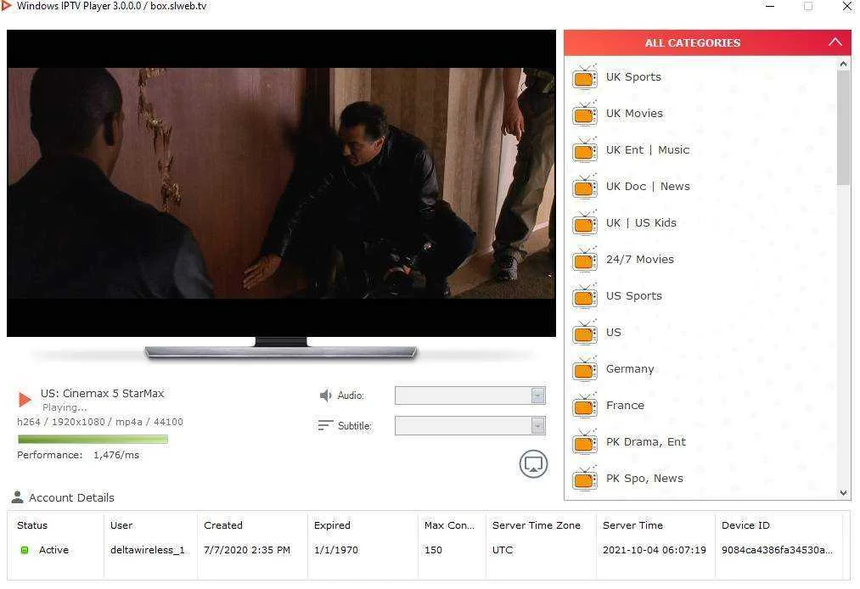Click the Expired column header
Image resolution: width=860 pixels, height=589 pixels.
pyautogui.click(x=332, y=525)
